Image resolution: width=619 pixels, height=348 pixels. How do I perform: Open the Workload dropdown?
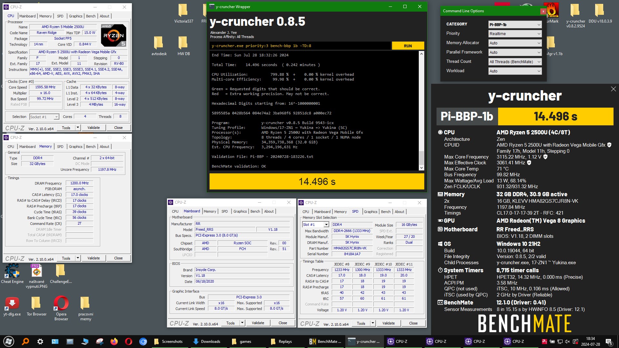[515, 71]
